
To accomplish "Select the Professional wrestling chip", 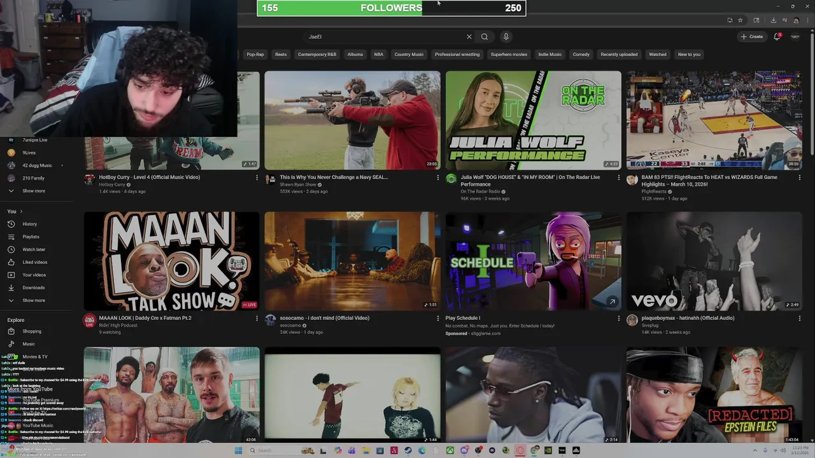I will click(457, 55).
